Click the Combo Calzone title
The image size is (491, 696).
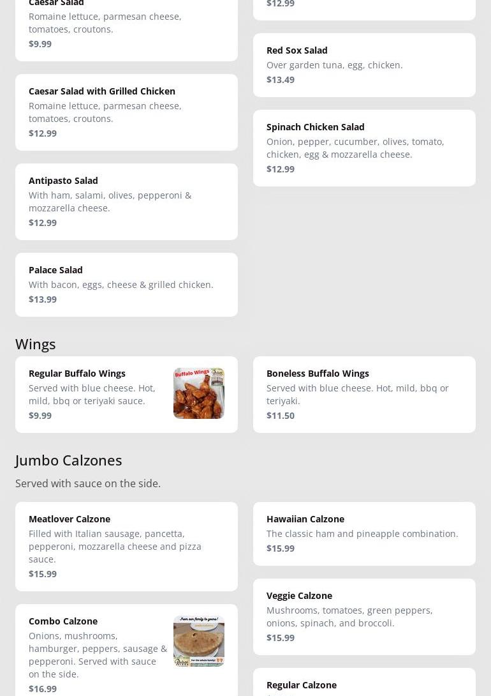[63, 621]
